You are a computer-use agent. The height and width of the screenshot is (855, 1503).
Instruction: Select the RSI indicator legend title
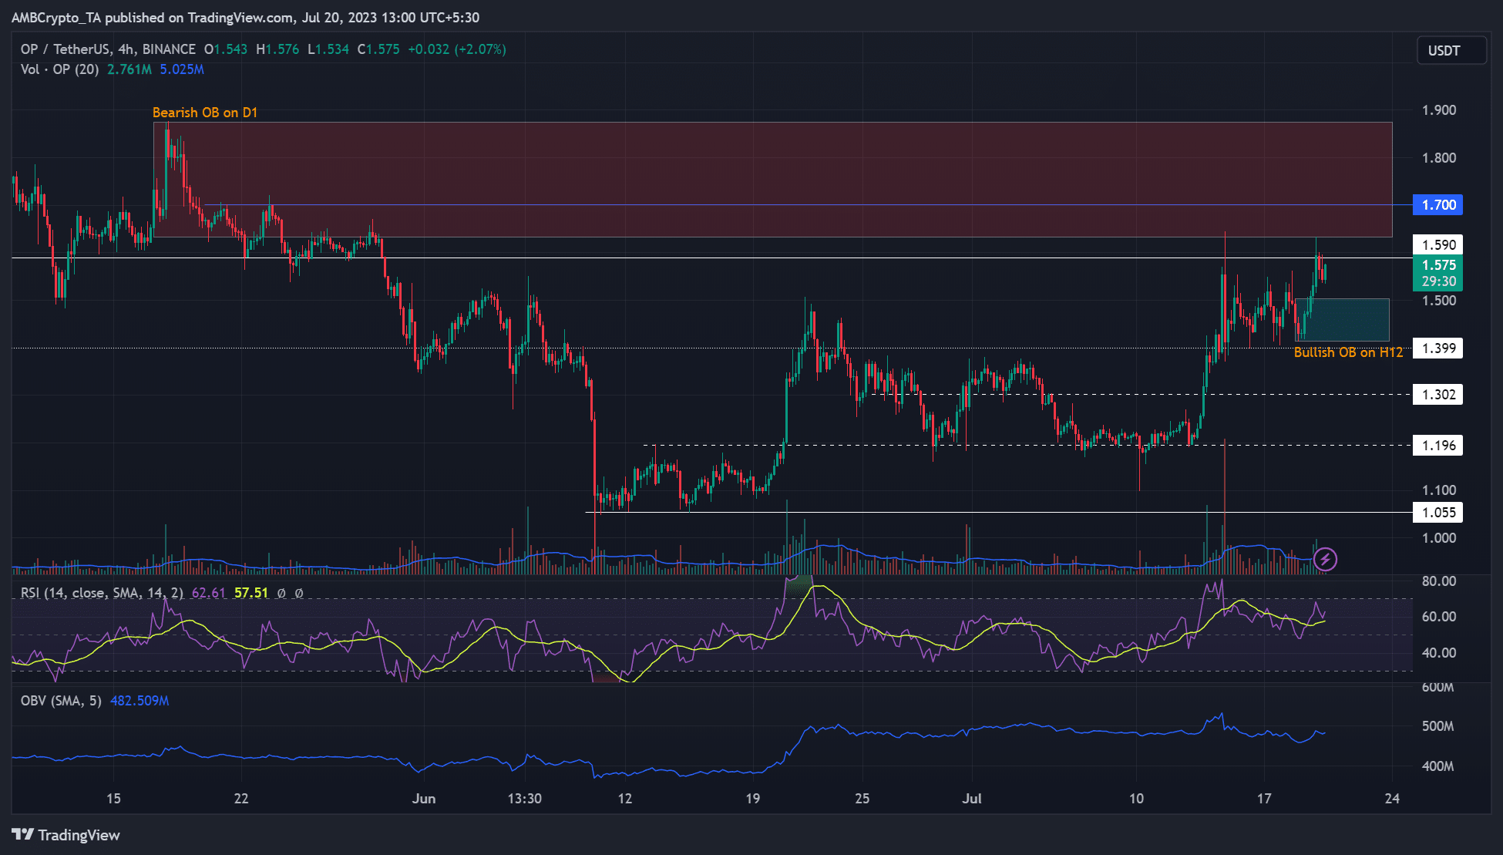point(102,593)
